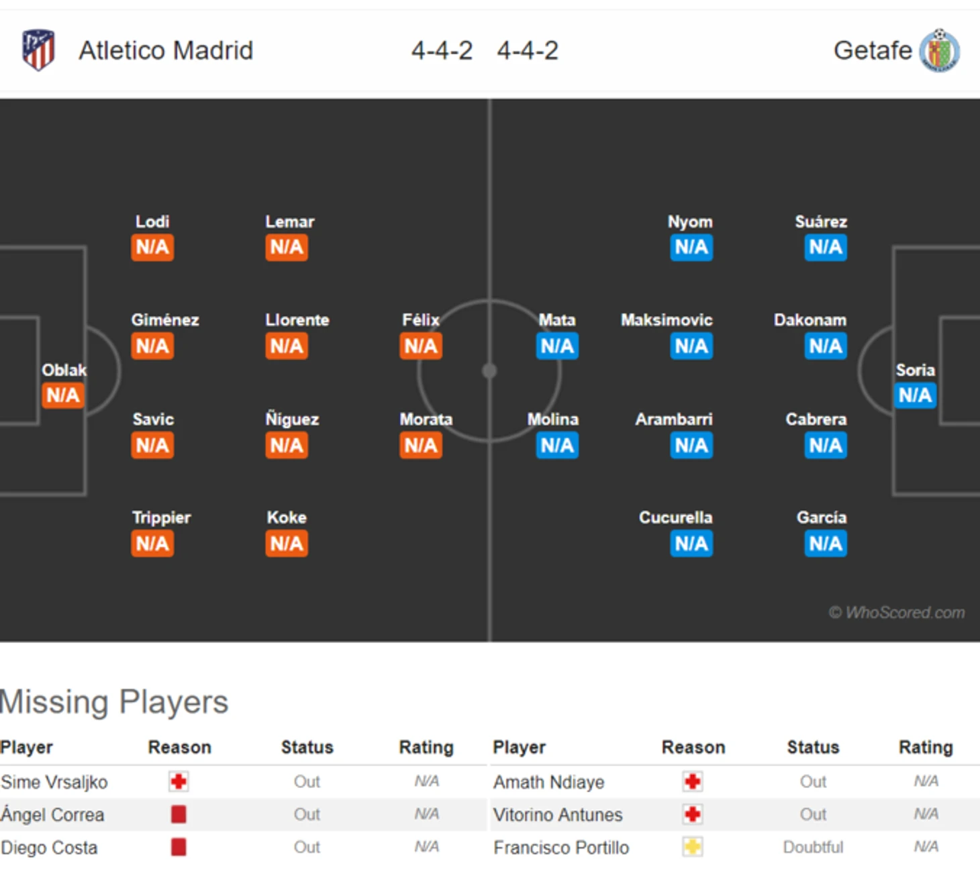Click Félix's N/A rating badge
Image resolution: width=980 pixels, height=870 pixels.
421,346
